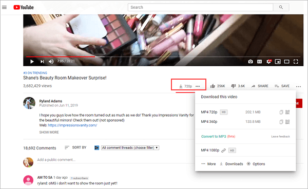Copy the MP4 720p link via the clipboard icon
Viewport: 308px width, 189px height.
coord(281,112)
